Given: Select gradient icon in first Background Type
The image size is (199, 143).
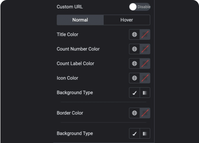Looking at the screenshot, I should point(145,93).
